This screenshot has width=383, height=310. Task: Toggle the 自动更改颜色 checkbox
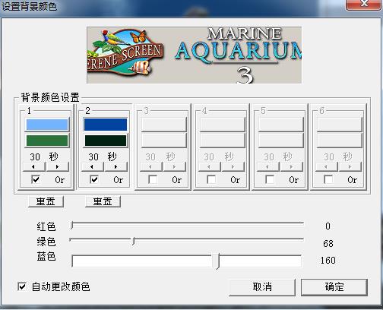click(x=22, y=286)
